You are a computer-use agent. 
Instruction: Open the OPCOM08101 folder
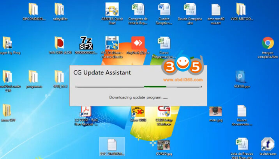point(34,9)
